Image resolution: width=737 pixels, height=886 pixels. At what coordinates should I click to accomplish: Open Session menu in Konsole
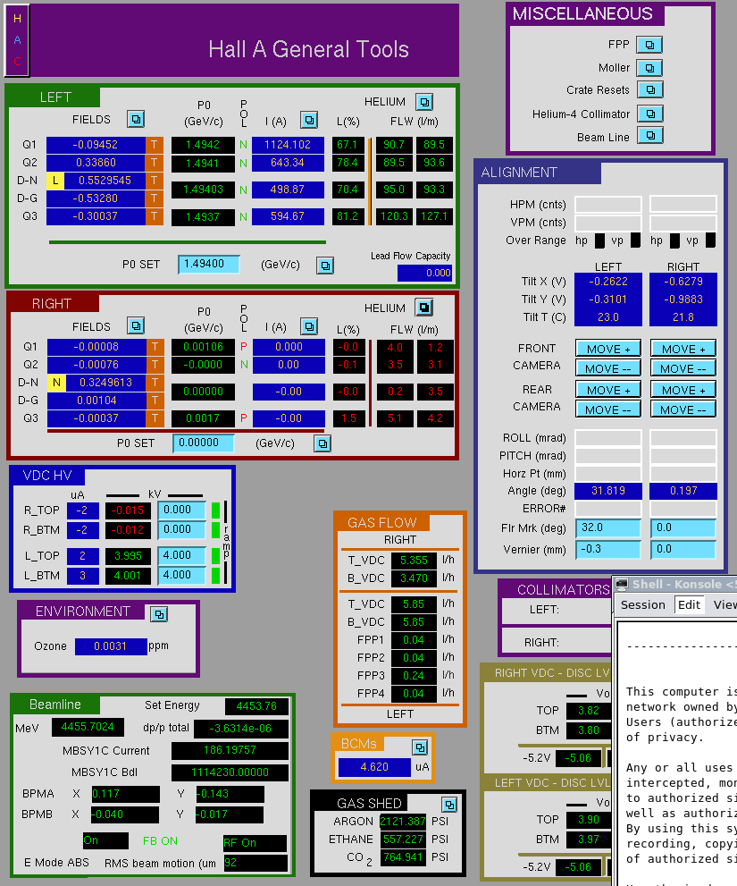(x=642, y=604)
